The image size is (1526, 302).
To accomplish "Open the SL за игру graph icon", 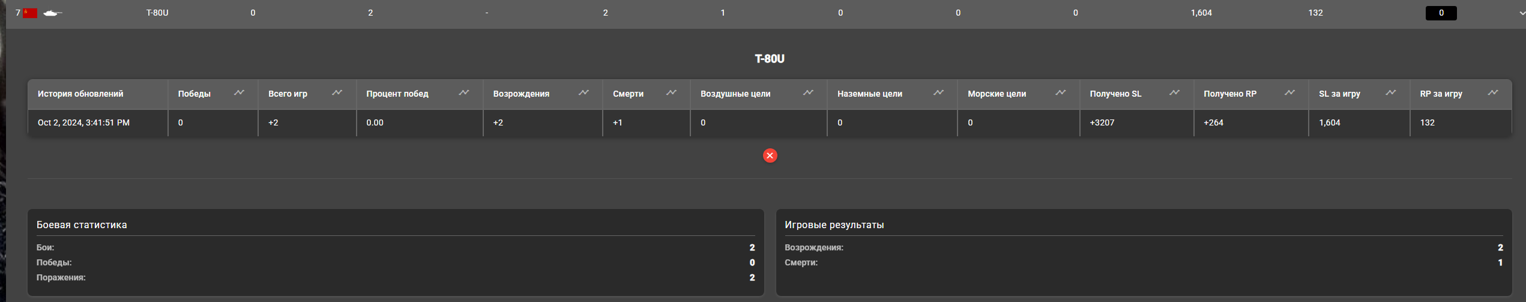I will point(1390,92).
